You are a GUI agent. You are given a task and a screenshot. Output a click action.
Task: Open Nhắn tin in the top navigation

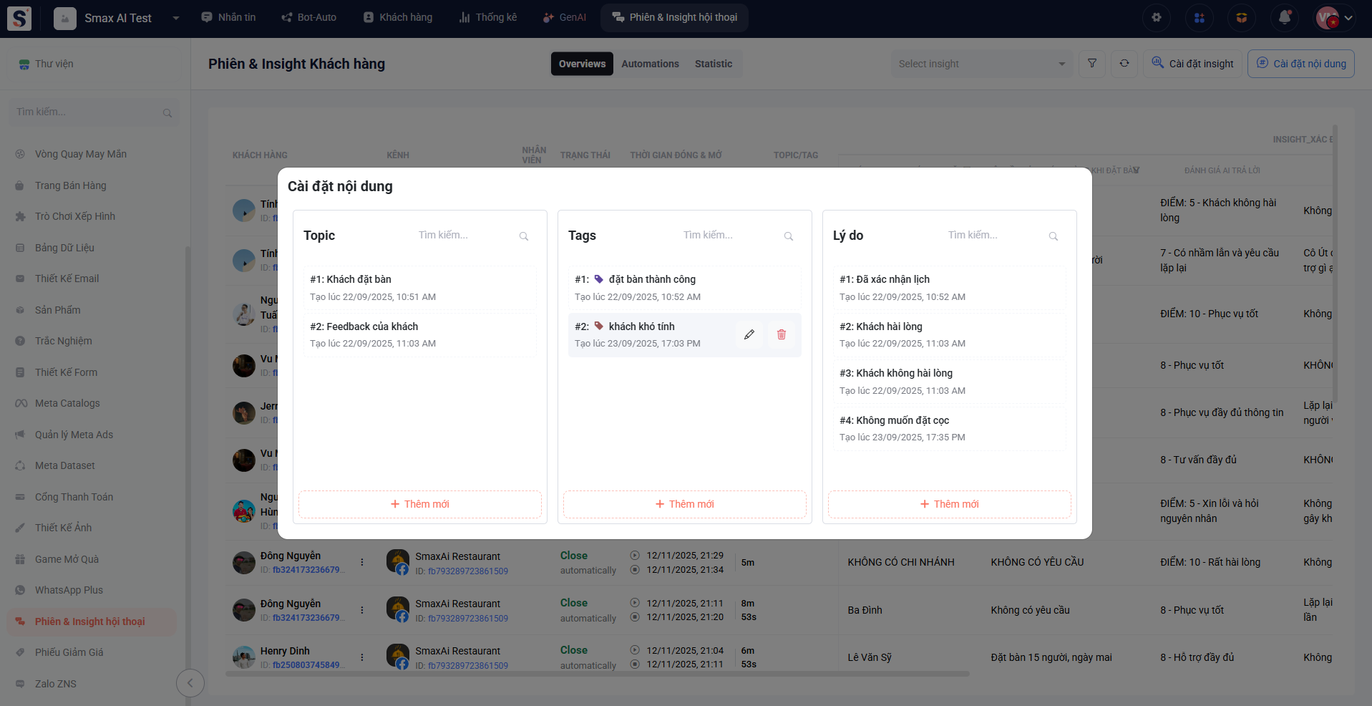click(x=228, y=17)
